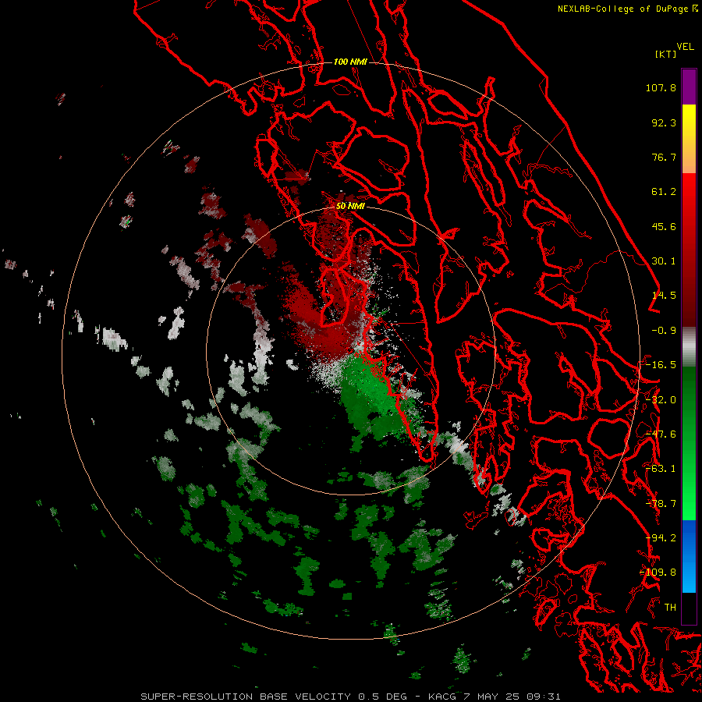The width and height of the screenshot is (702, 702).
Task: Click the 107.8 value on the velocity scale
Action: click(x=661, y=87)
